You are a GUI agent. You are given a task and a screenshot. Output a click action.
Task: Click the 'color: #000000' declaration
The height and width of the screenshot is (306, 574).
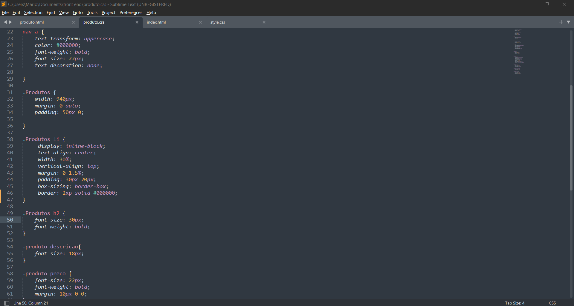pyautogui.click(x=57, y=45)
